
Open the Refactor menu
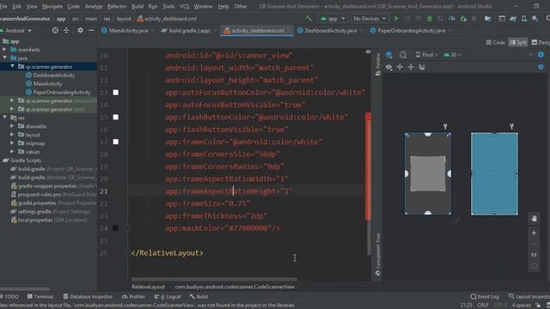[x=117, y=6]
